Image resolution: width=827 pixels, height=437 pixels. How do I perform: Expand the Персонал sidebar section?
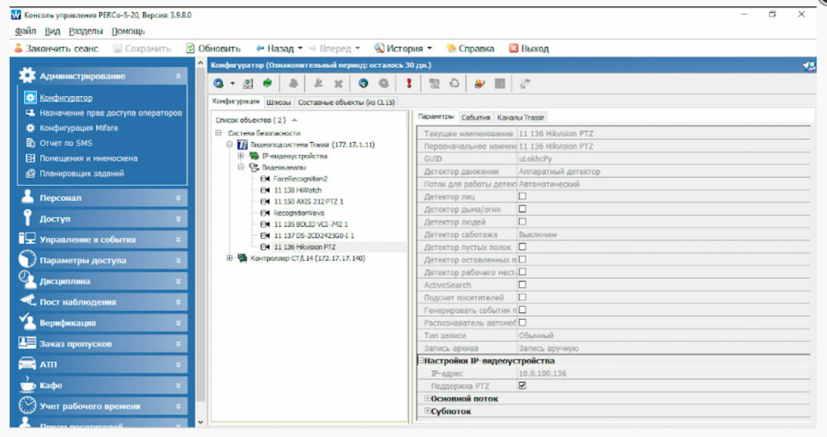pos(101,197)
